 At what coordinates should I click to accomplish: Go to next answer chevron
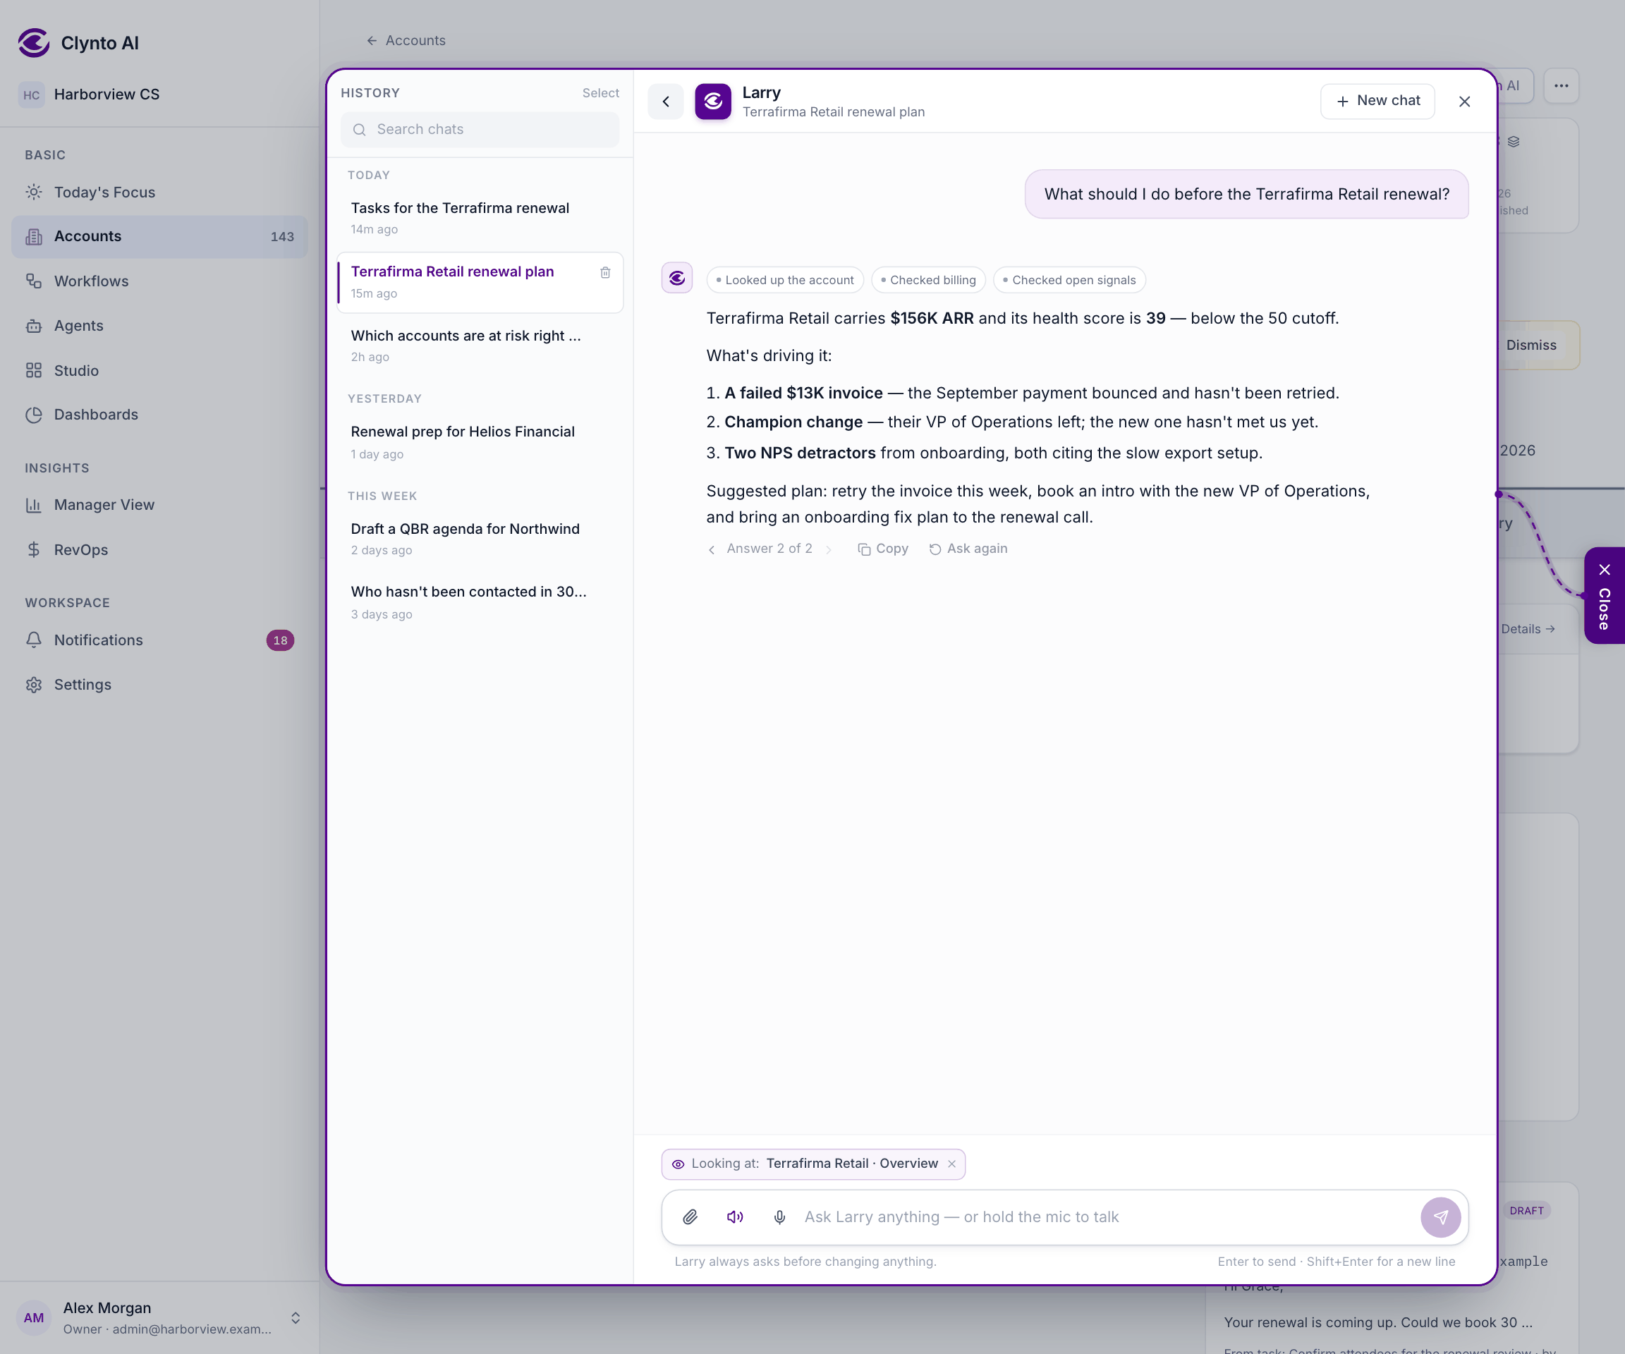(x=828, y=549)
